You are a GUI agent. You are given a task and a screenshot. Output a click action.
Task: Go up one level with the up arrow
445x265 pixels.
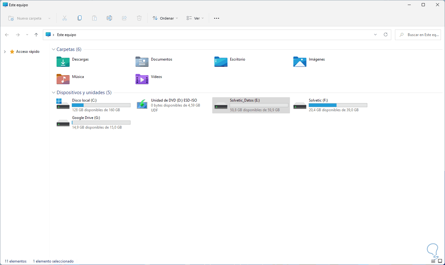(36, 35)
